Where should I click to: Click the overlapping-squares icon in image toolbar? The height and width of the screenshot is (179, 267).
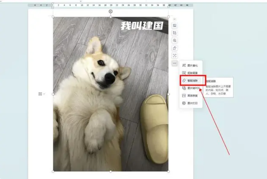[174, 48]
